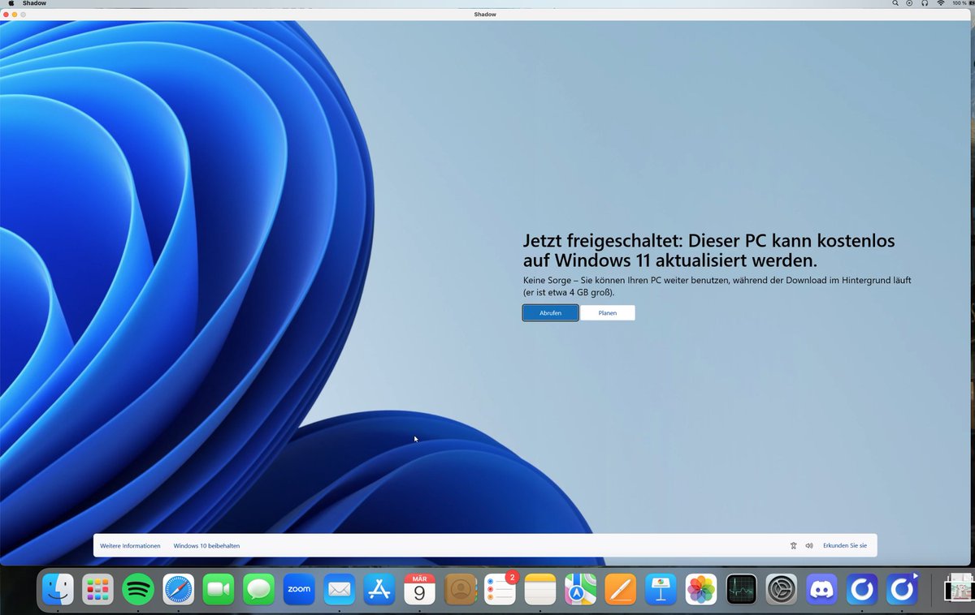Choose Windows 10 beibehalten
The image size is (975, 615).
[206, 546]
